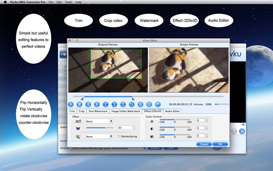
Task: Click the Play button in Video Editor
Action: tap(71, 104)
